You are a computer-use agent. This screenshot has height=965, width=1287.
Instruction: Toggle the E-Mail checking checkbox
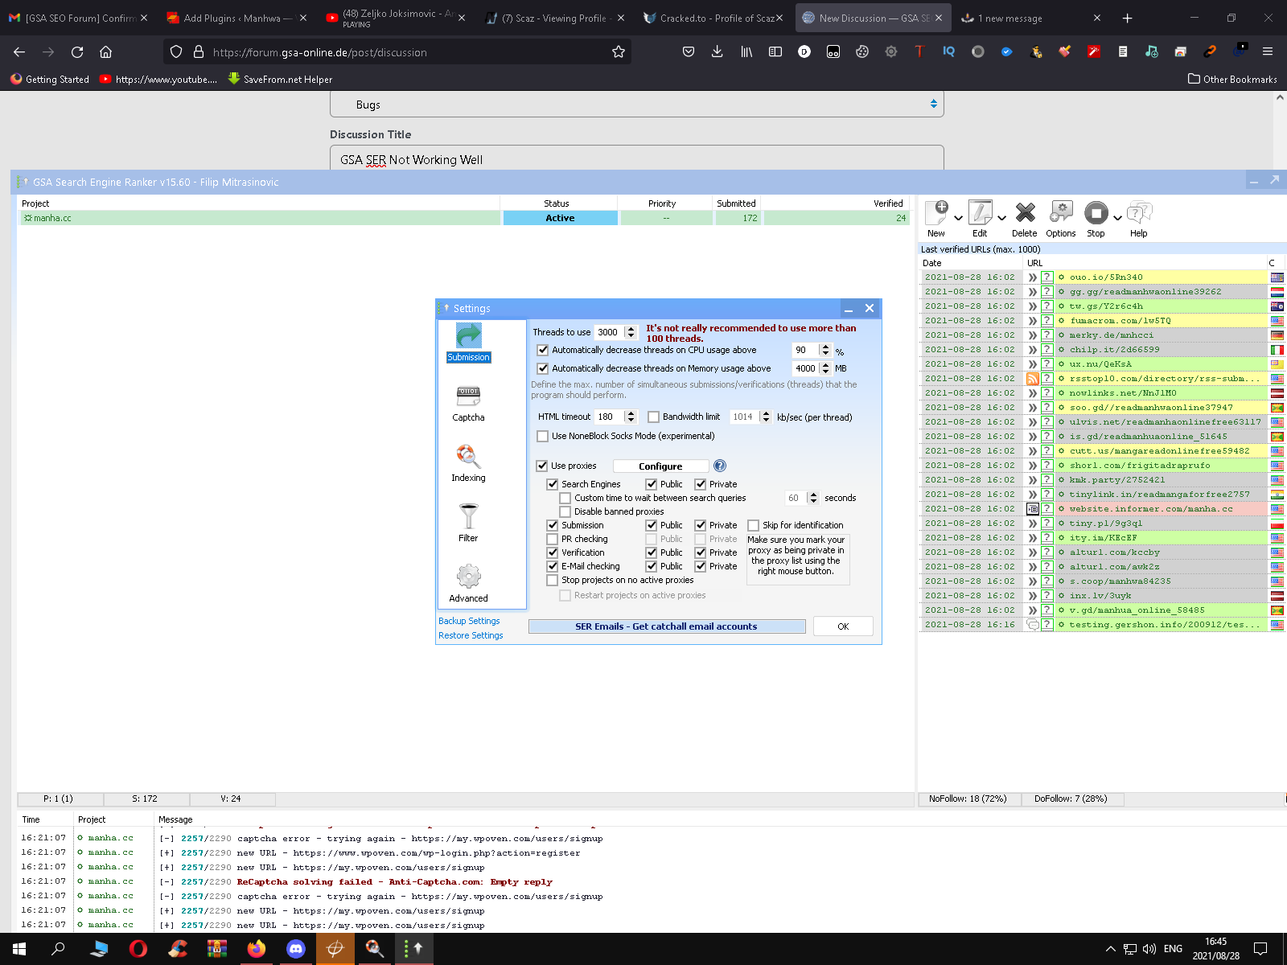click(553, 566)
